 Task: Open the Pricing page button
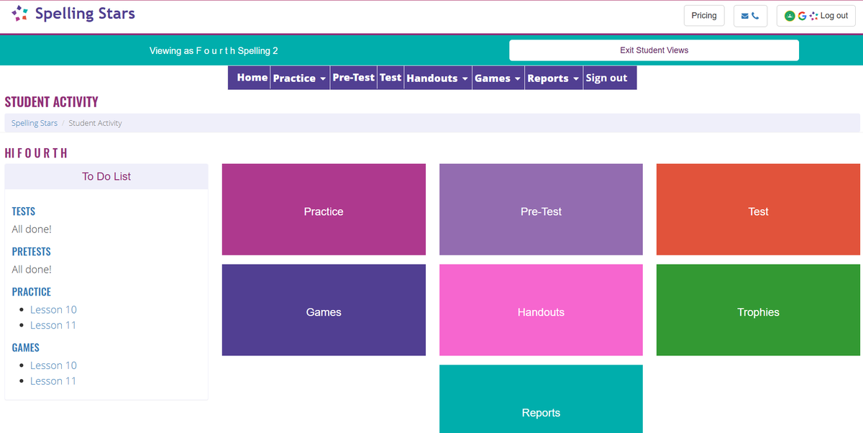pyautogui.click(x=704, y=16)
